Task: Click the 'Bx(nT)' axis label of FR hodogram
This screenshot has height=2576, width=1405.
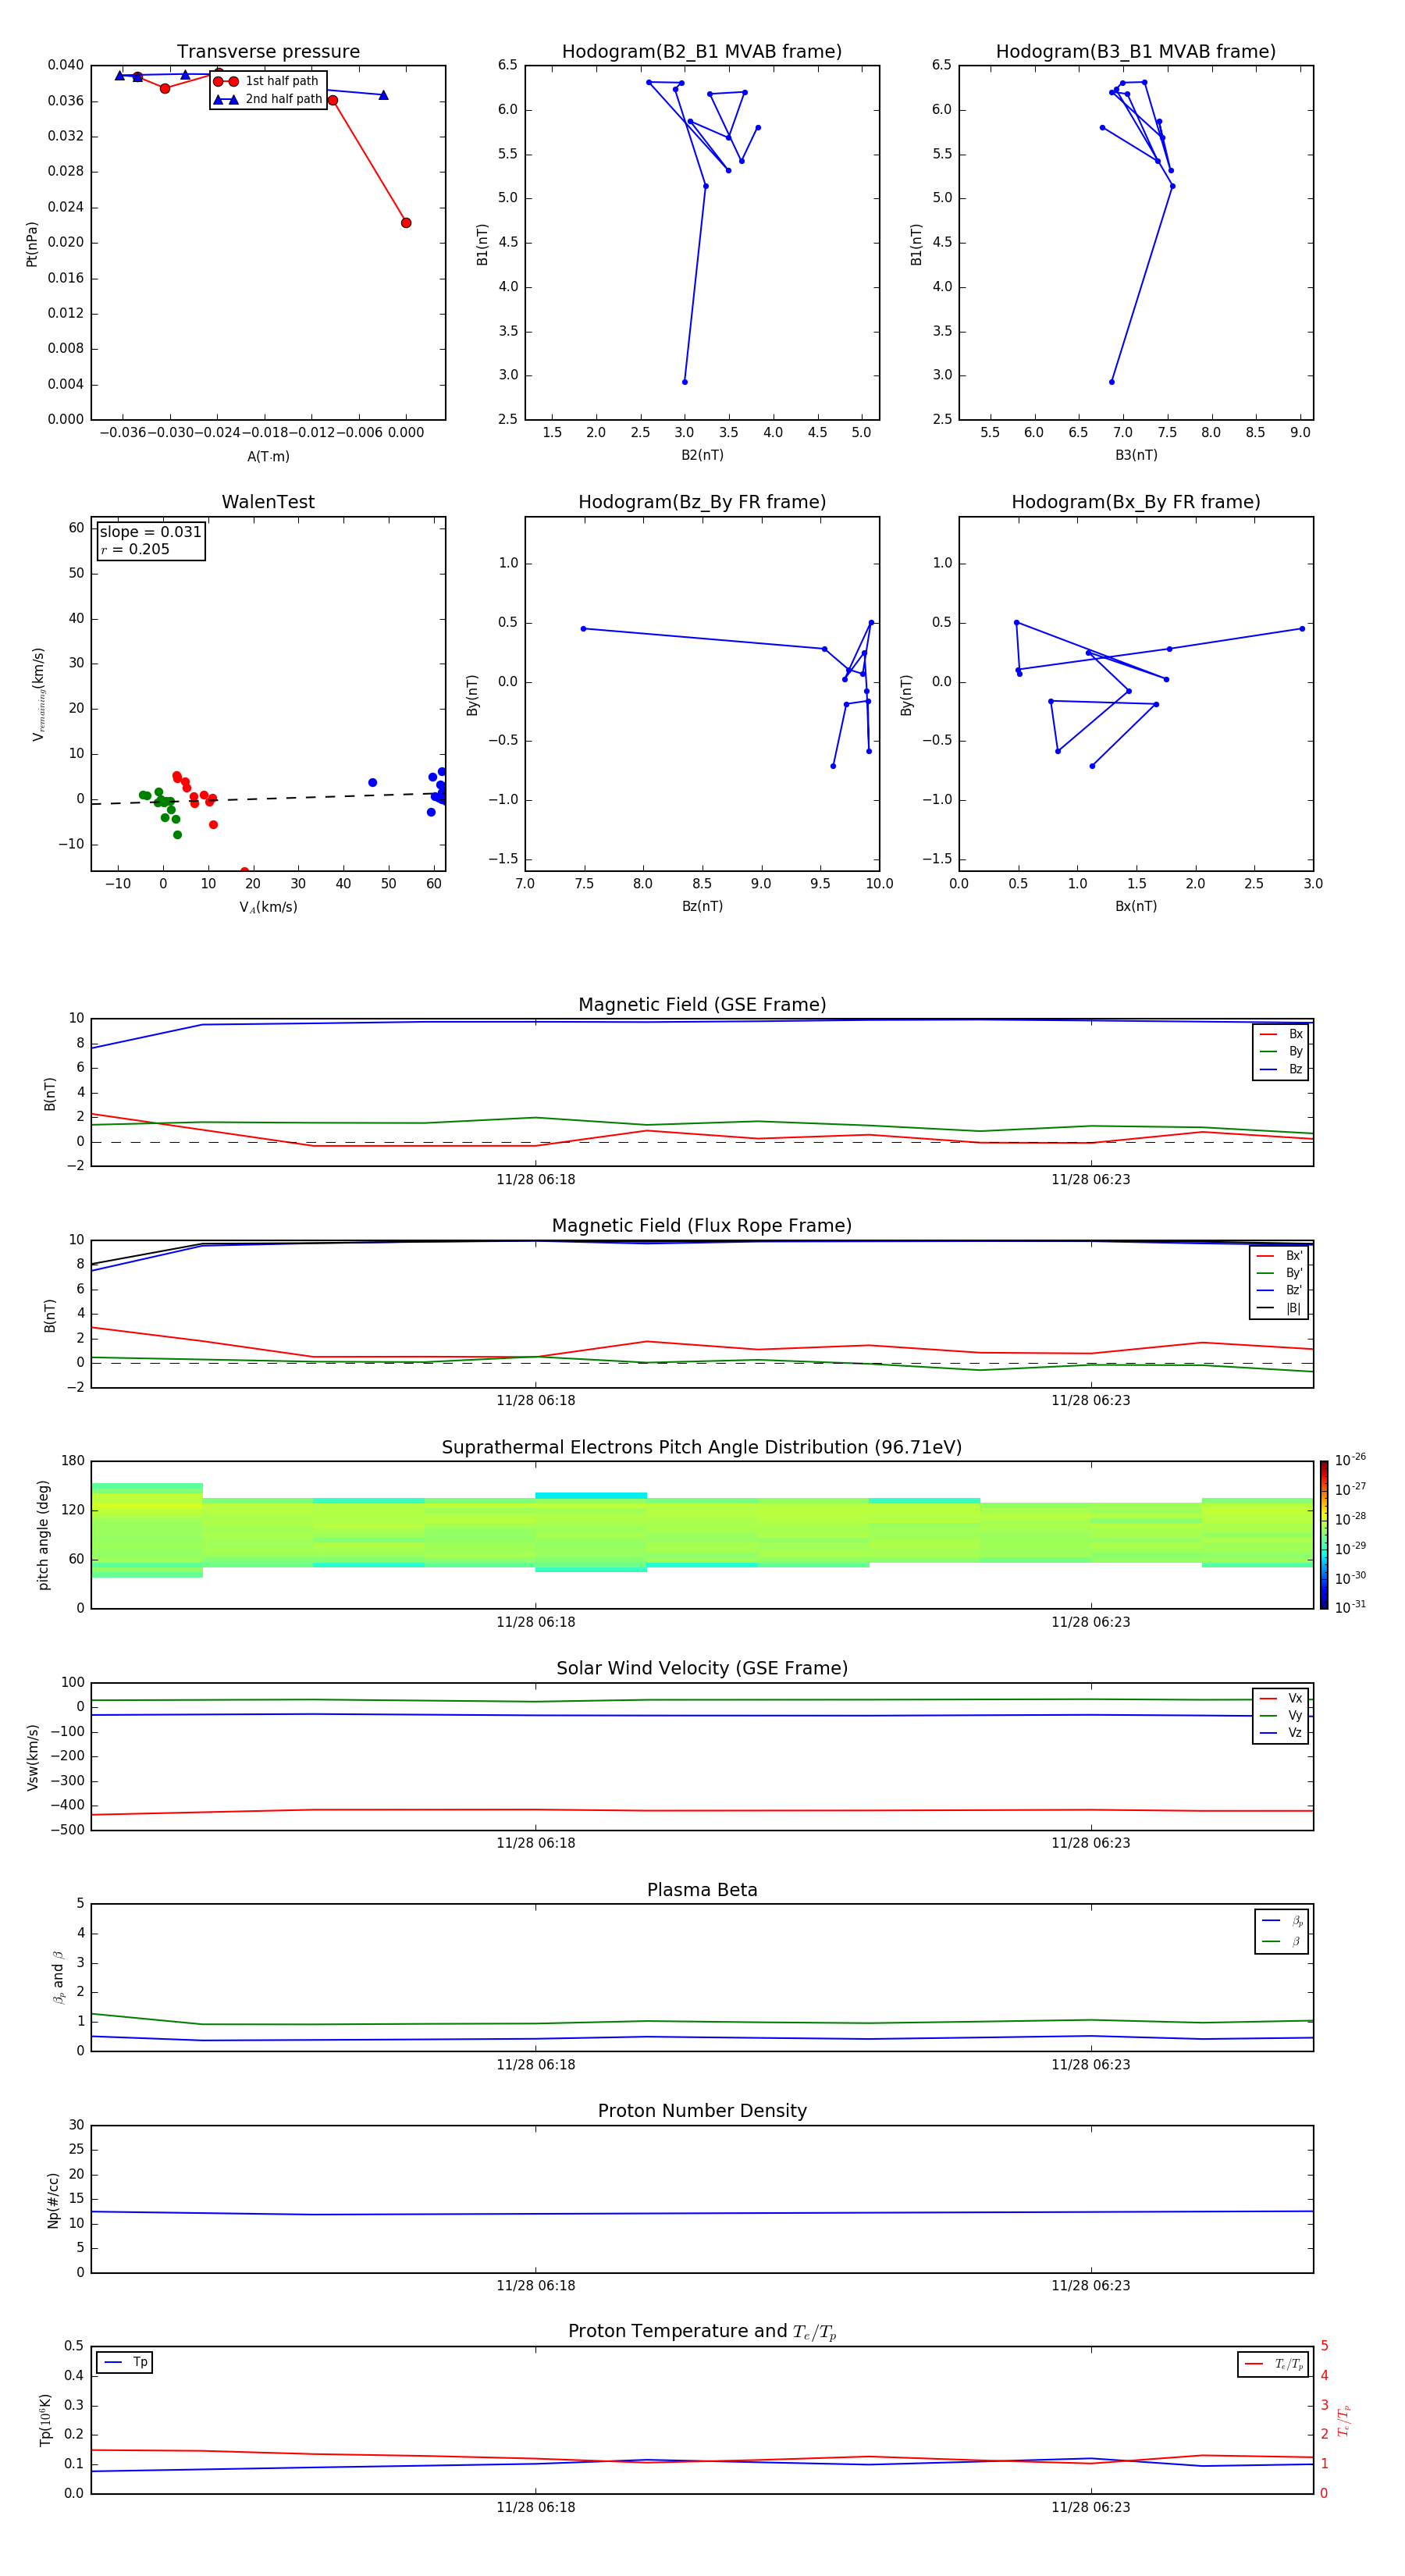Action: tap(1136, 906)
